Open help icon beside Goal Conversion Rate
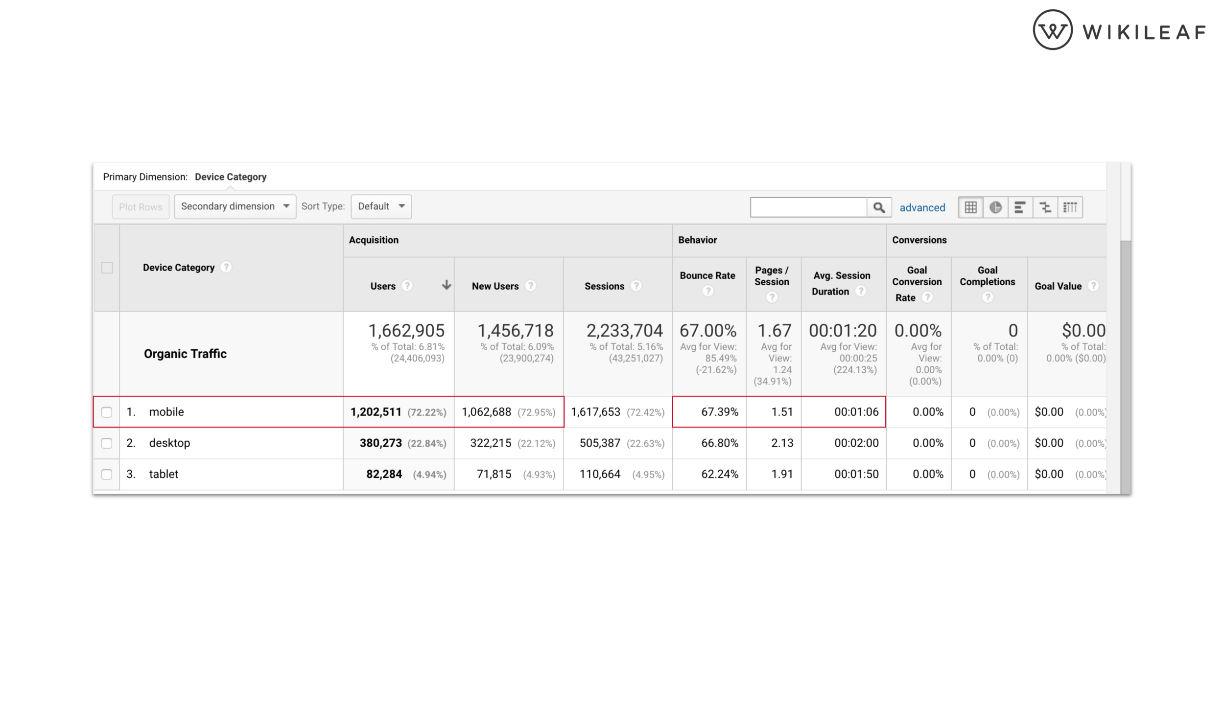Screen dimensions: 1224x726 (927, 297)
